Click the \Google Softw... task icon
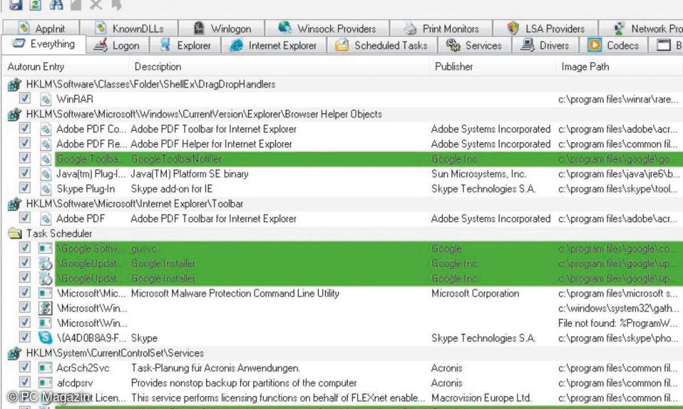Viewport: 683px width, 409px height. click(x=46, y=249)
